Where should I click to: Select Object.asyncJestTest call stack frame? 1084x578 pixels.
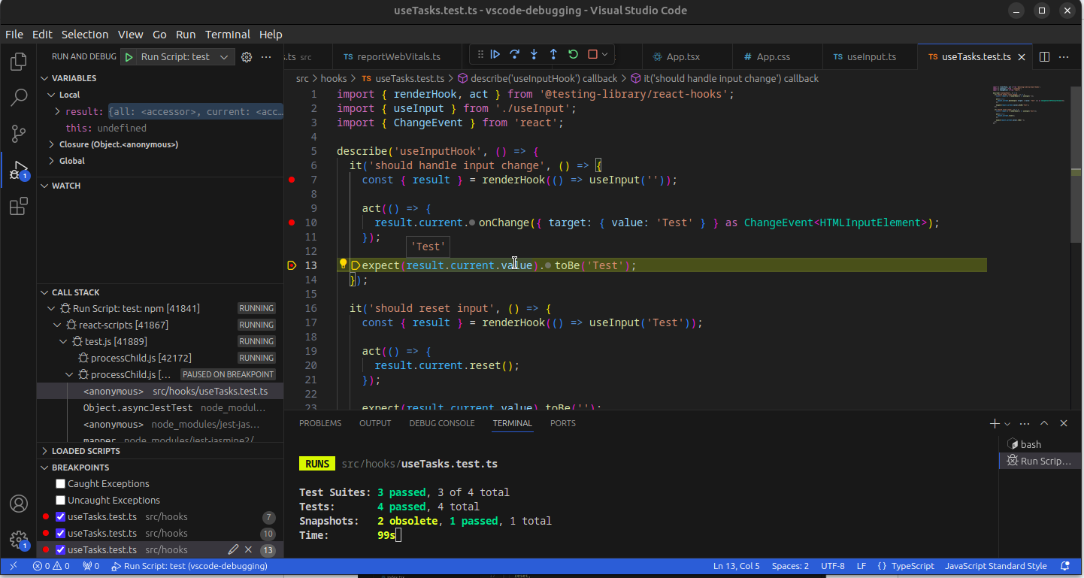[138, 407]
